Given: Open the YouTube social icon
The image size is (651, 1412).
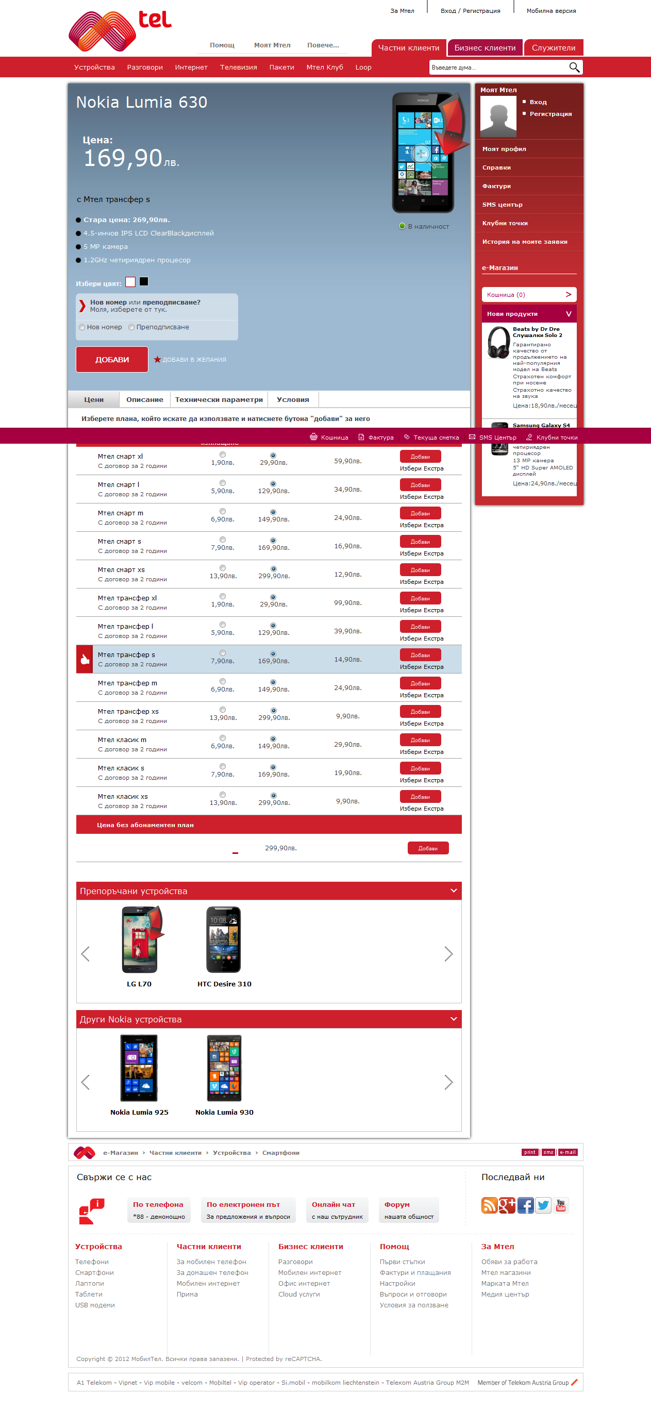Looking at the screenshot, I should point(560,1205).
